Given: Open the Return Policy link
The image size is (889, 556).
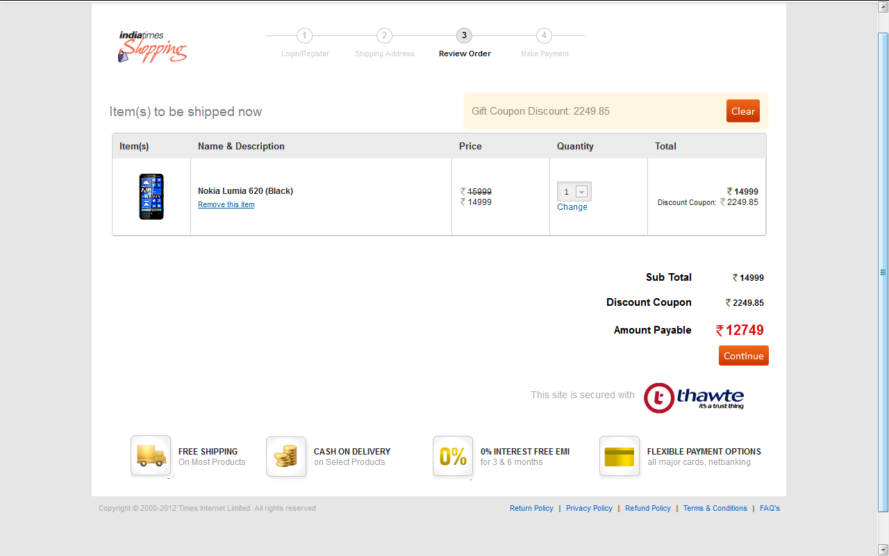Looking at the screenshot, I should coord(531,509).
